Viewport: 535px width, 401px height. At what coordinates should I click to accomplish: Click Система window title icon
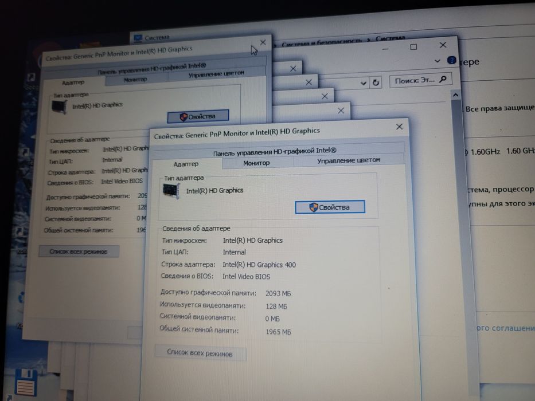click(x=138, y=38)
